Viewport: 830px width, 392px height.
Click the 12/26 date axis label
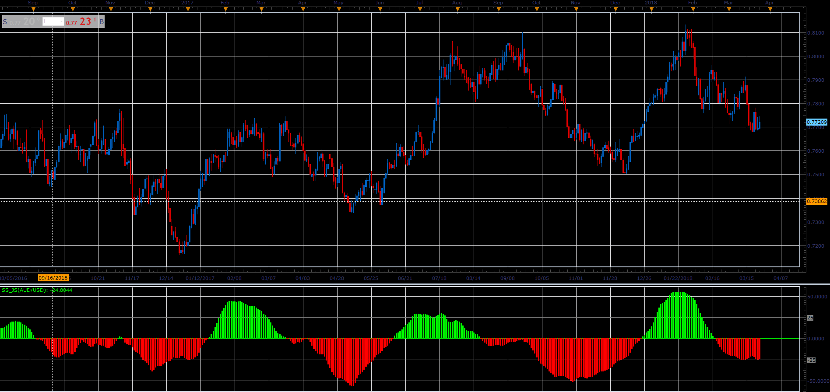pyautogui.click(x=644, y=278)
